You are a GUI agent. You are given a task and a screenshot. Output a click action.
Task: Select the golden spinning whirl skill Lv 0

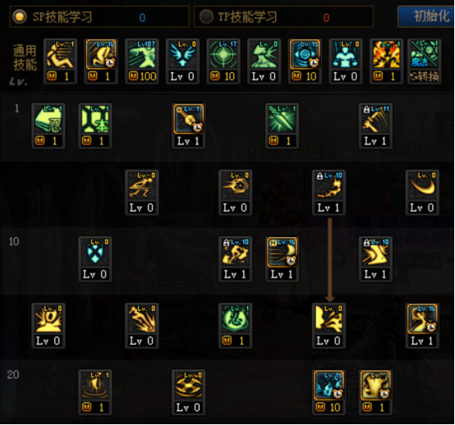click(x=188, y=392)
